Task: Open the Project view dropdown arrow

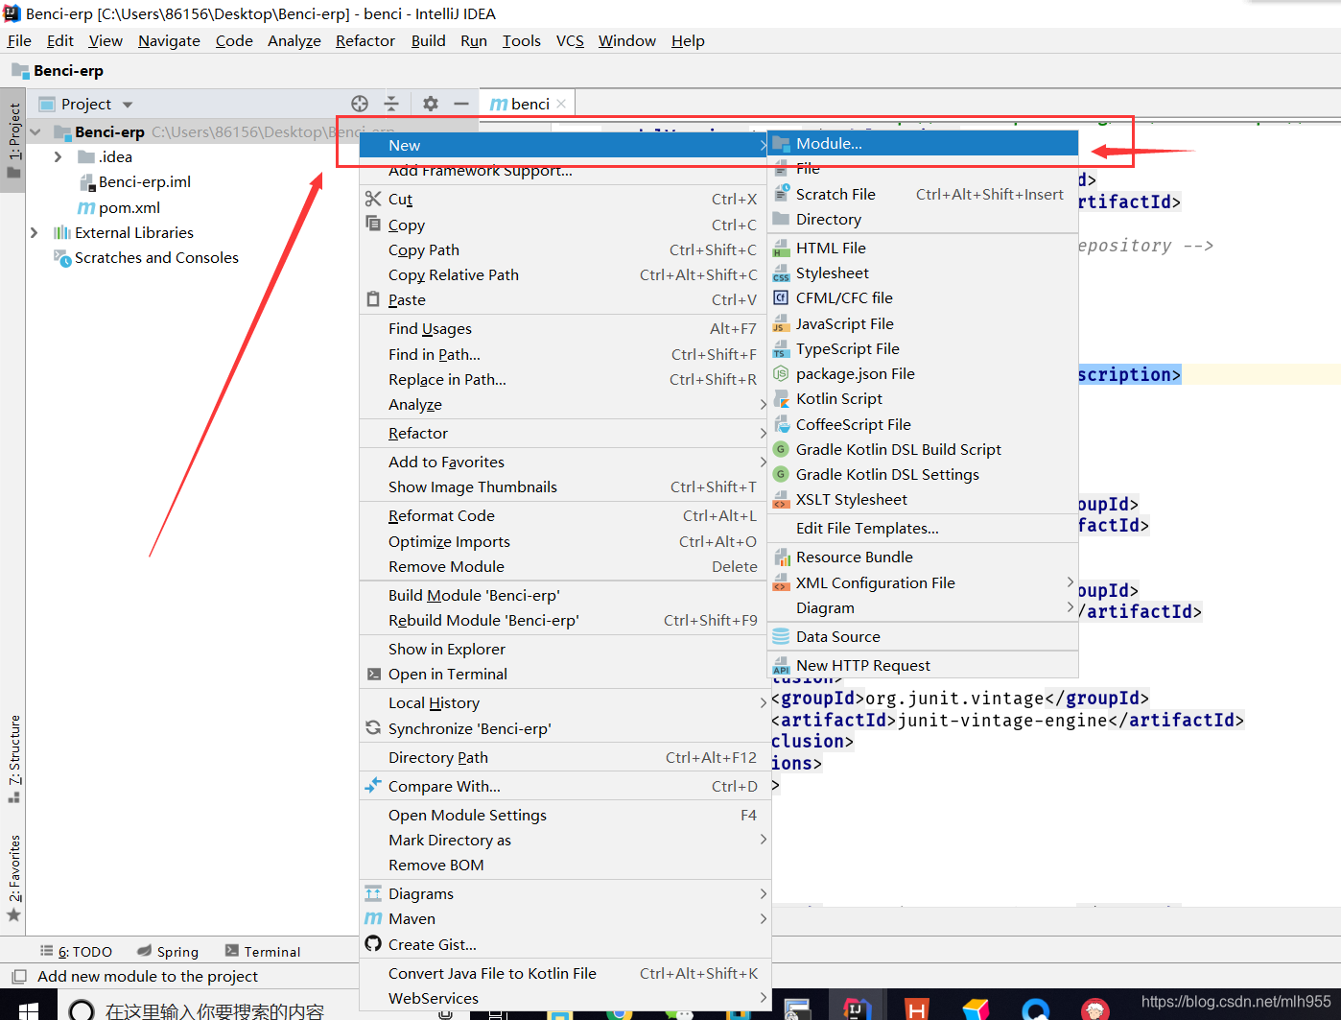Action: (128, 105)
